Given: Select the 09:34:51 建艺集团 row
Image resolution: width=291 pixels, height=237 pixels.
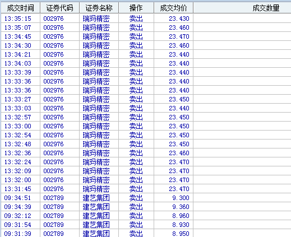Looking at the screenshot, I should pyautogui.click(x=146, y=198).
